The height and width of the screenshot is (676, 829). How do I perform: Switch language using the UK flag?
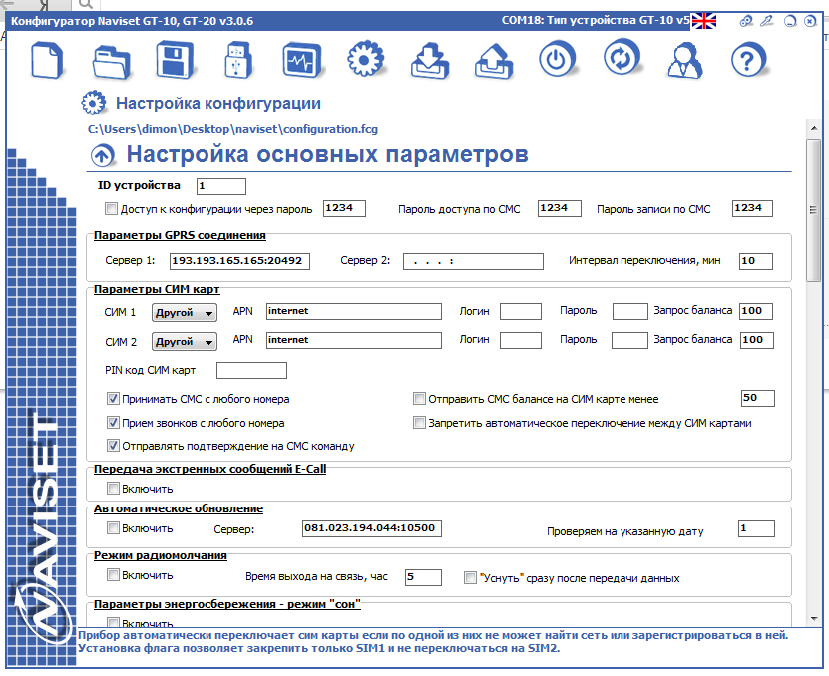pos(704,21)
